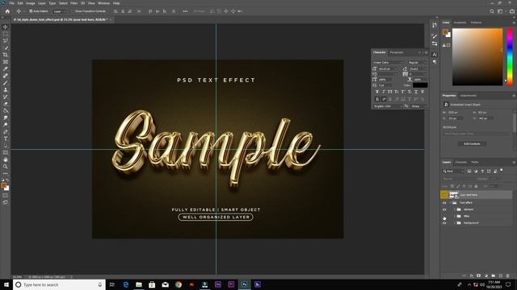Toggle the Auto-Select checkbox
The height and width of the screenshot is (290, 517).
31,11
